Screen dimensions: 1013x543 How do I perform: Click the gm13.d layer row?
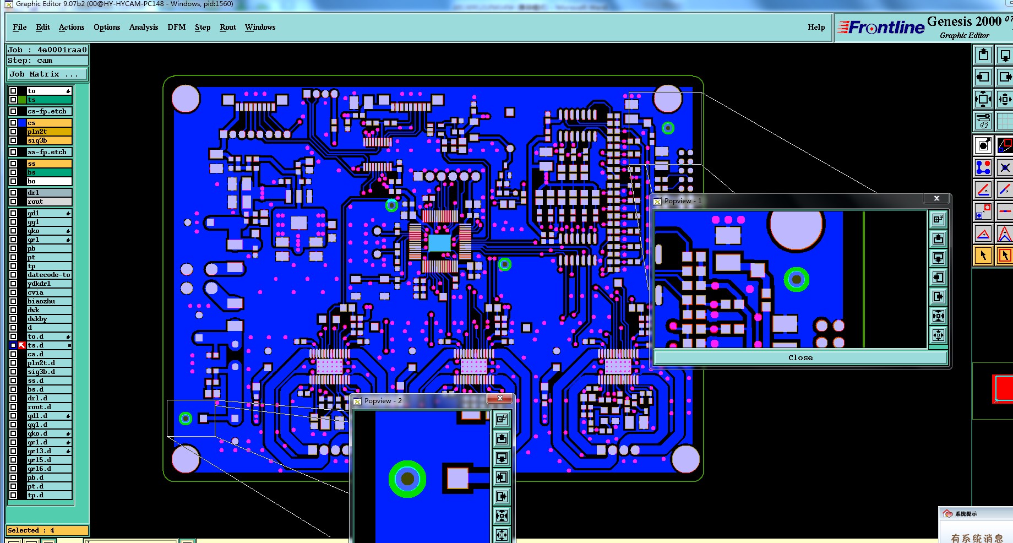tap(50, 451)
